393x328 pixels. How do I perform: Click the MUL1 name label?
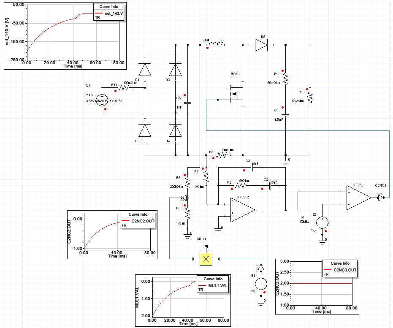(x=201, y=239)
